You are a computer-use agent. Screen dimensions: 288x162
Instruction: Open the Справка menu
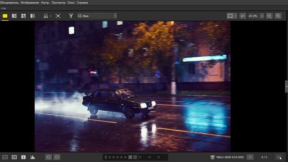[x=82, y=3]
